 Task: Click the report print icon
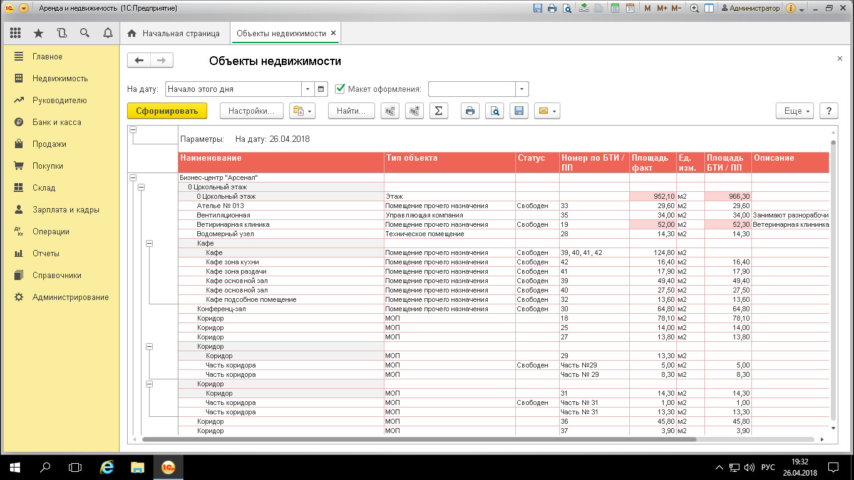[x=470, y=111]
